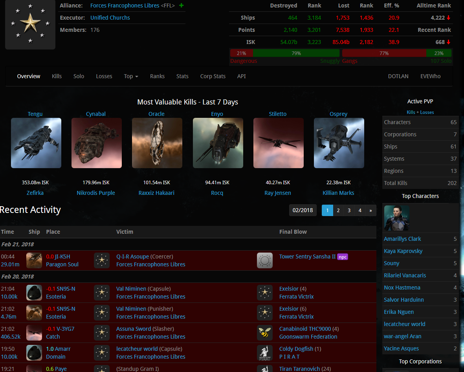Open the Punisher ship icon at 21:02
Screen dimensions: 464x372
pos(34,313)
